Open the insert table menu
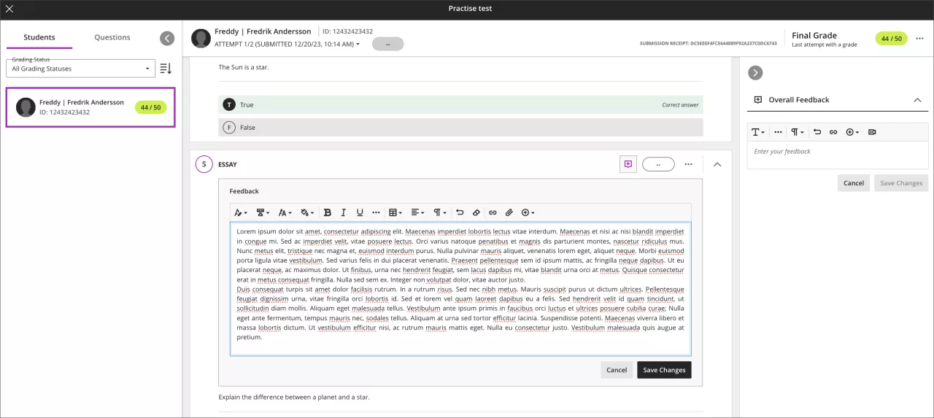This screenshot has width=934, height=418. pyautogui.click(x=395, y=212)
